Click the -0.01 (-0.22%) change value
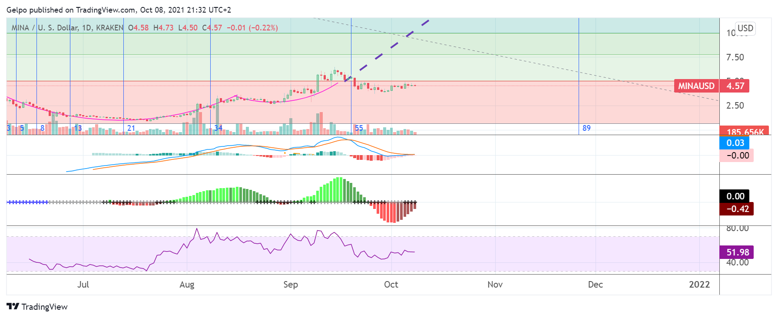 pos(252,28)
